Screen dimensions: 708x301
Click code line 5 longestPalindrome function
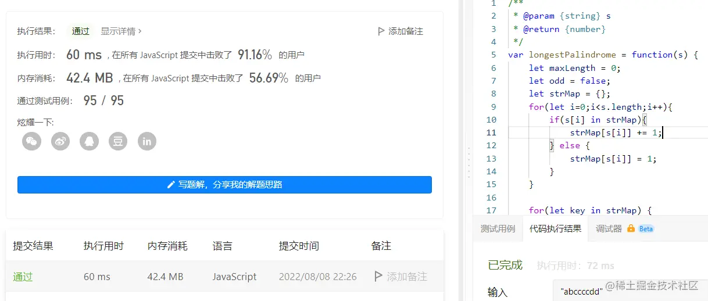click(603, 55)
